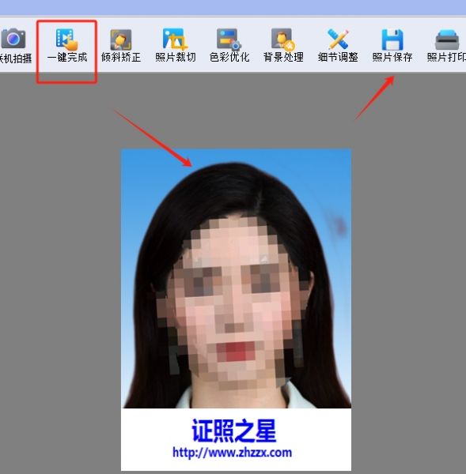Screen dimensions: 466x474
Task: Run the 一键完成 one-click finish tool
Action: tap(67, 45)
